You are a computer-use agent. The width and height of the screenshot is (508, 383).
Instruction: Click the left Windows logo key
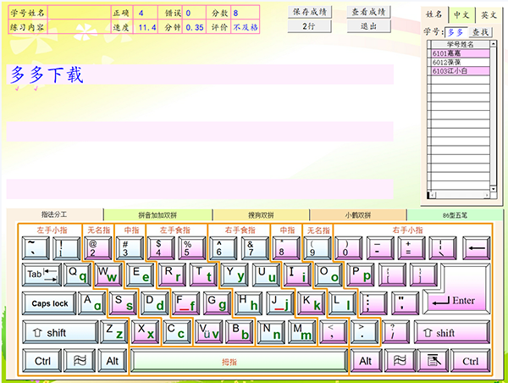point(80,361)
